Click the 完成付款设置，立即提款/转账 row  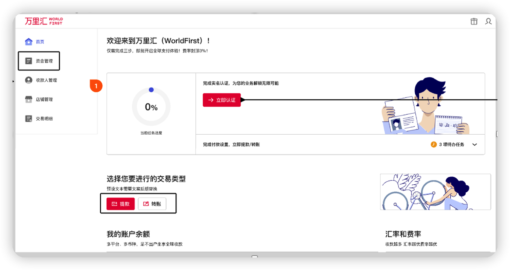340,144
